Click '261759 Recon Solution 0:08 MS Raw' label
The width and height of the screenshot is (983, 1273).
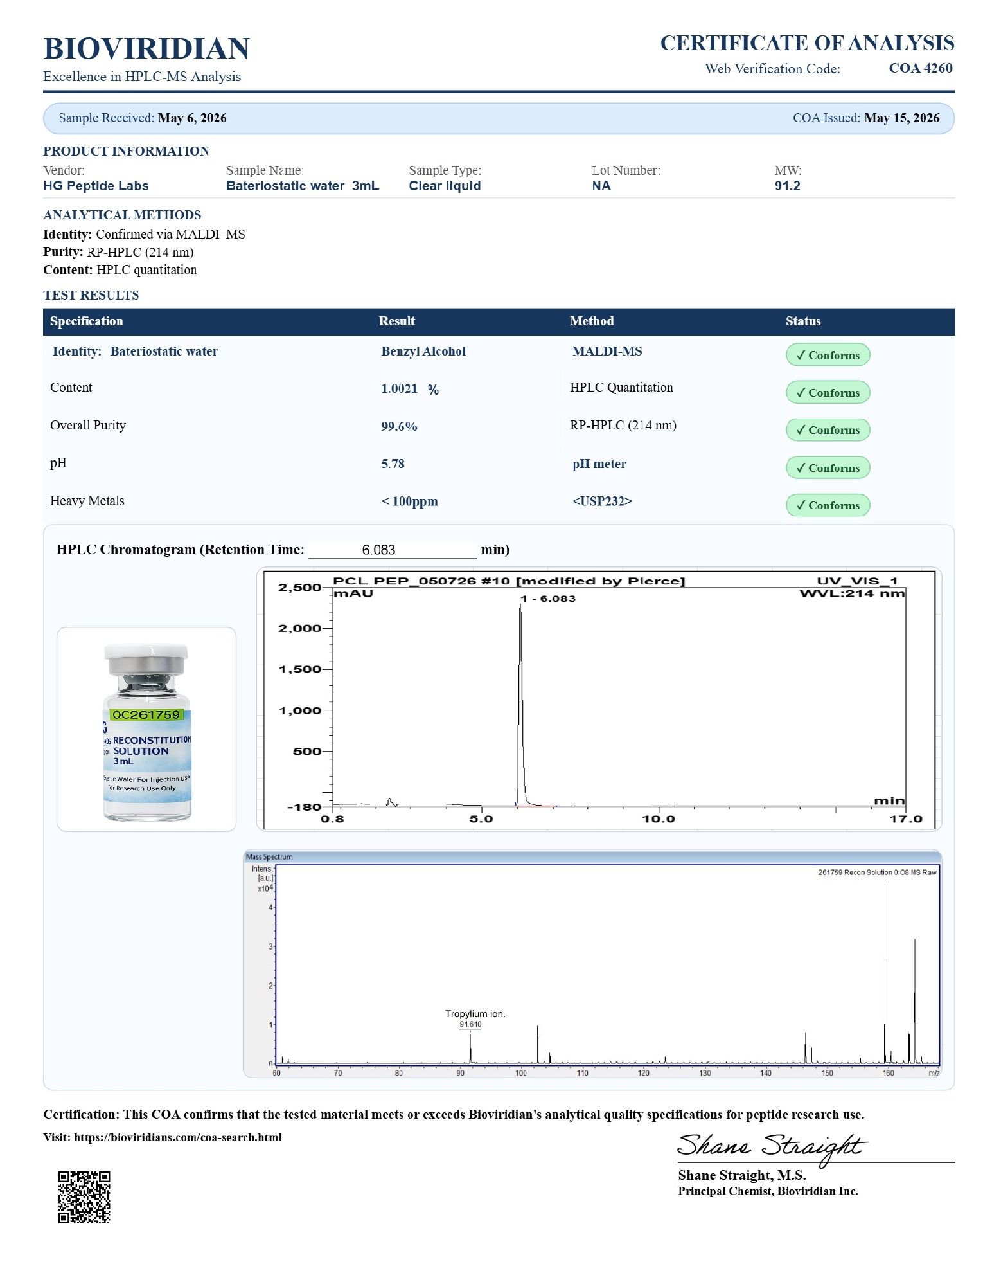877,872
